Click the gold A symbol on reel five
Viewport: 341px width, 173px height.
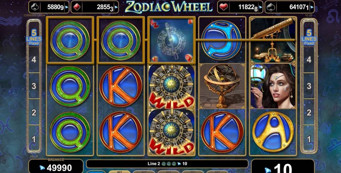[x=273, y=132]
